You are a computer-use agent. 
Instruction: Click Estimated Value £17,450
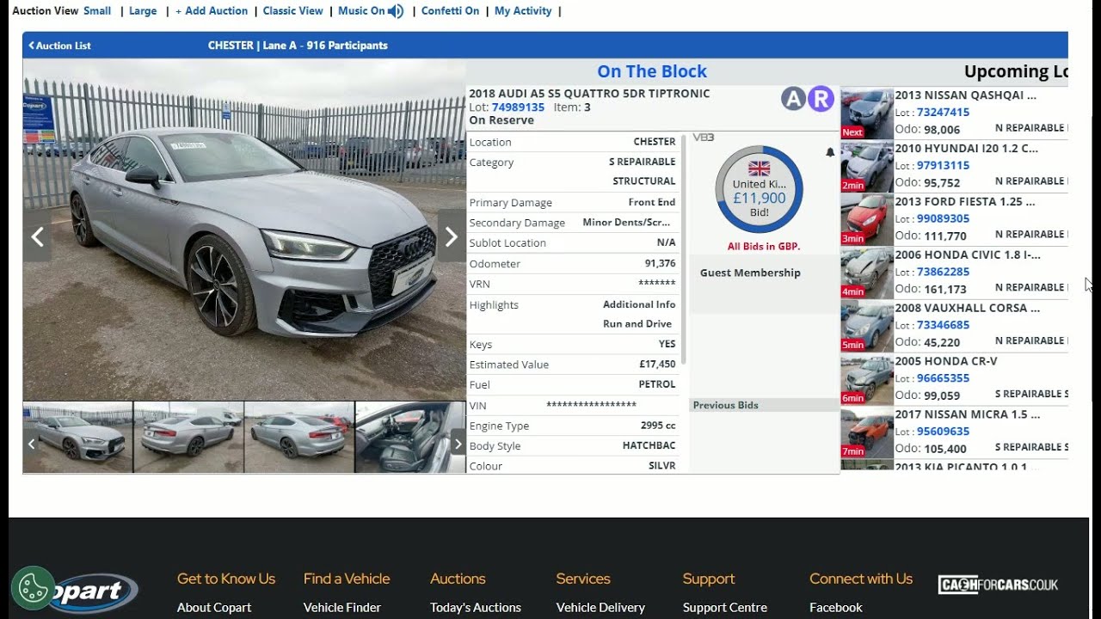pyautogui.click(x=657, y=365)
